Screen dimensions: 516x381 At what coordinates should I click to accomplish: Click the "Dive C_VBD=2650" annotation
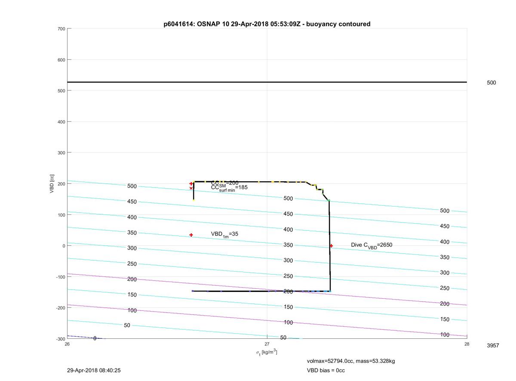click(x=372, y=245)
